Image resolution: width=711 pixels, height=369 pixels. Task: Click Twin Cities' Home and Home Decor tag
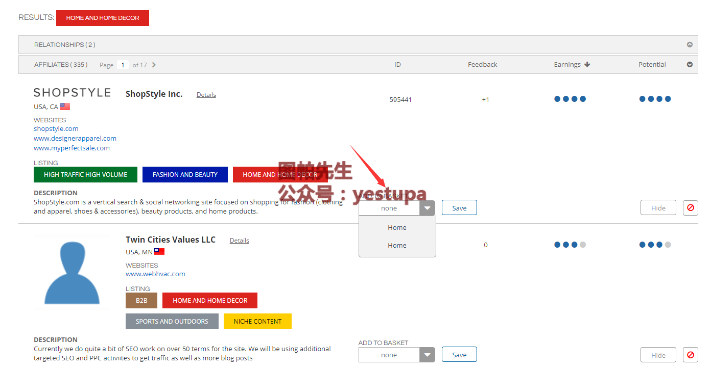(210, 301)
